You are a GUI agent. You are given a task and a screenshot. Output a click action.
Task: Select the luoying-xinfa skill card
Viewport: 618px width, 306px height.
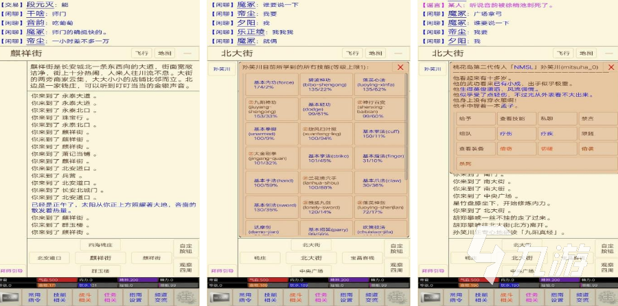[380, 84]
